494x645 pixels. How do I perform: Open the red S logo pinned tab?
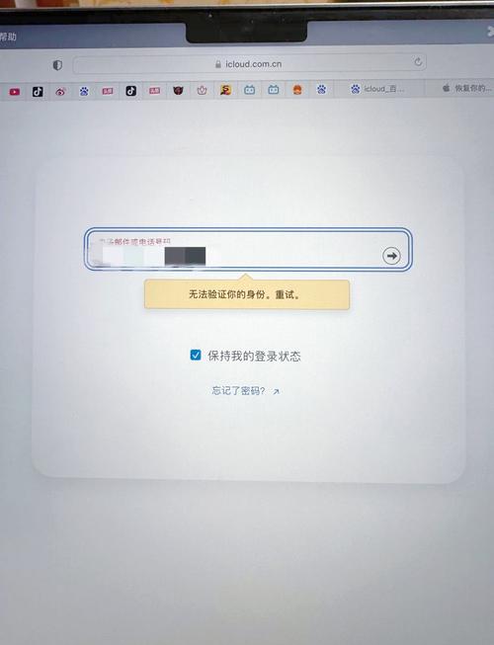[225, 90]
